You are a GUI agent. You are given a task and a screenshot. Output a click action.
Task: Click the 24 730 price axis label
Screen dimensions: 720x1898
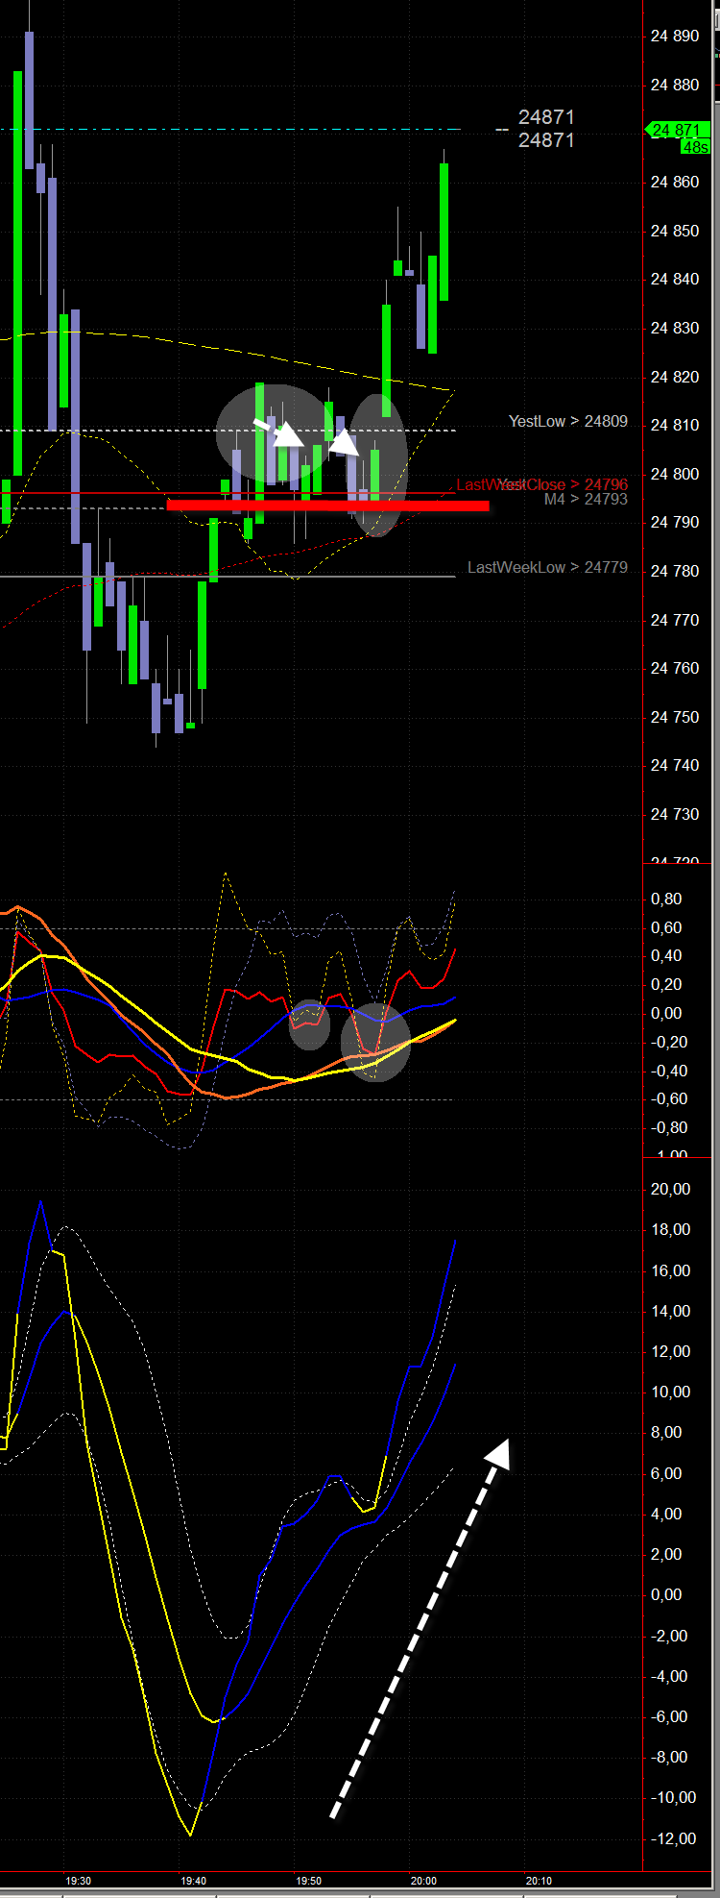click(x=675, y=814)
